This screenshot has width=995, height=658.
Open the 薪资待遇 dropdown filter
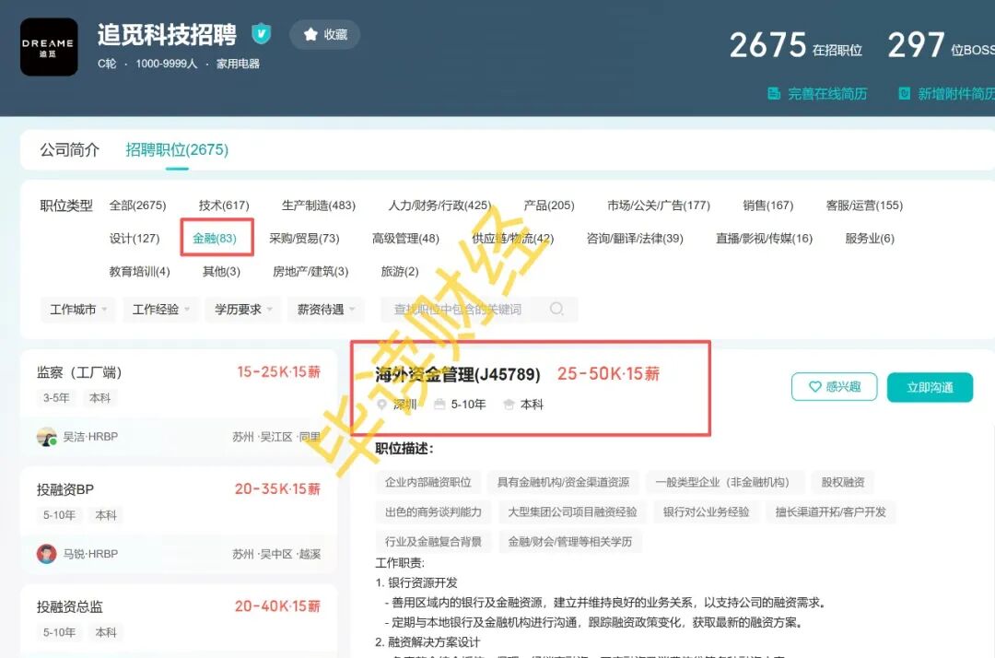click(326, 310)
